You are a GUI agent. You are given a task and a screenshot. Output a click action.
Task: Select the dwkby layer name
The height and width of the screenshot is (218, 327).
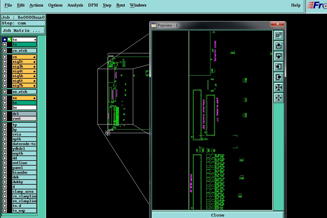click(x=24, y=182)
